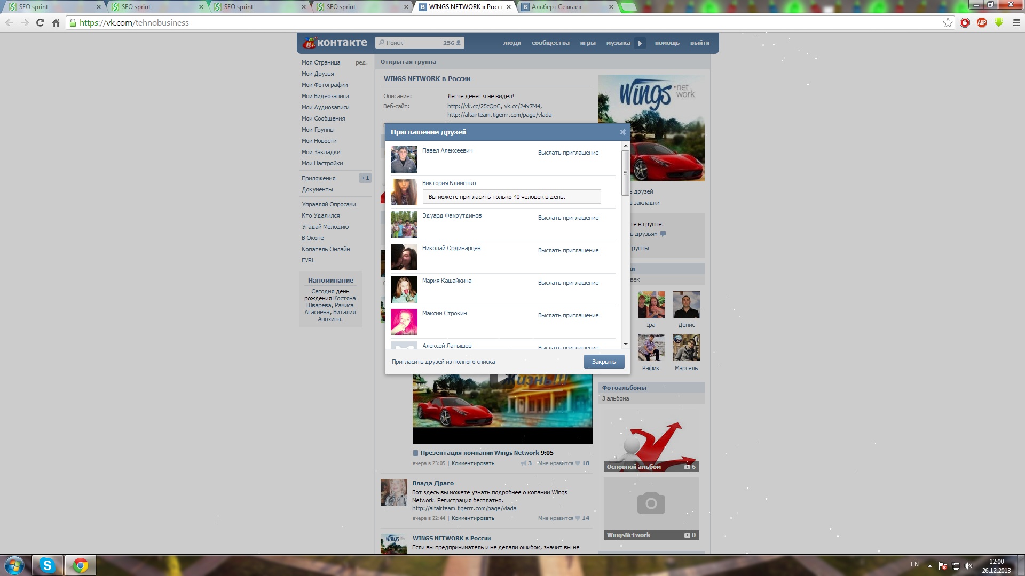The width and height of the screenshot is (1025, 576).
Task: Bookmark this page with the star icon
Action: point(948,22)
